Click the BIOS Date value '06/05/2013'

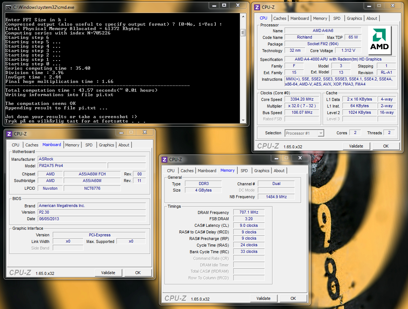(92, 219)
